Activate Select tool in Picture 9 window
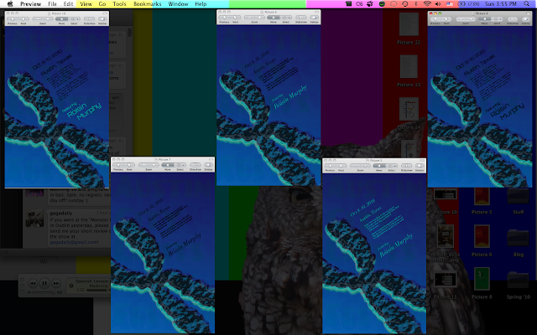The width and height of the screenshot is (537, 335). coord(496,18)
